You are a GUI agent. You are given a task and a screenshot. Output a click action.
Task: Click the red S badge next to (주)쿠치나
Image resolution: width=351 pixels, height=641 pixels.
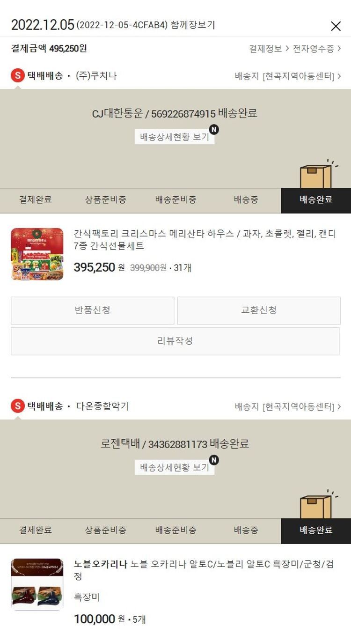click(18, 75)
